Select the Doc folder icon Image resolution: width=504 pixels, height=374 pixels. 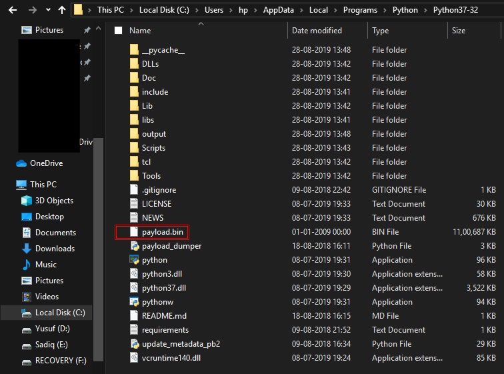(x=135, y=78)
